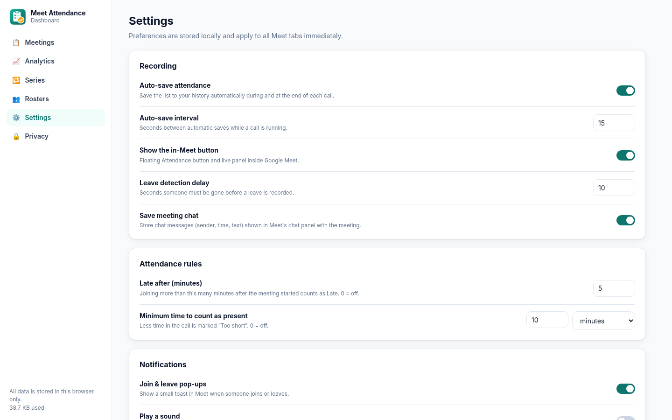Click the 'Late after (minutes)' label
The width and height of the screenshot is (672, 420).
point(171,283)
